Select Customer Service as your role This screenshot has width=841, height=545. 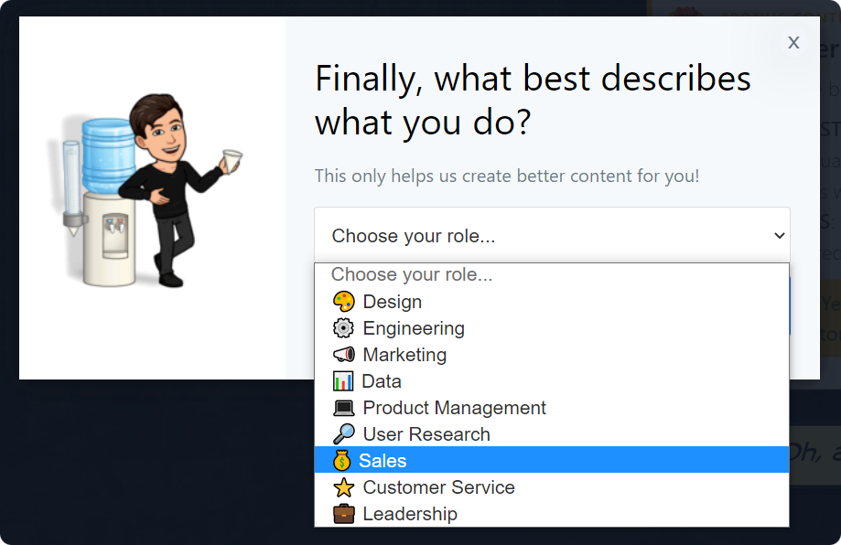click(x=552, y=487)
